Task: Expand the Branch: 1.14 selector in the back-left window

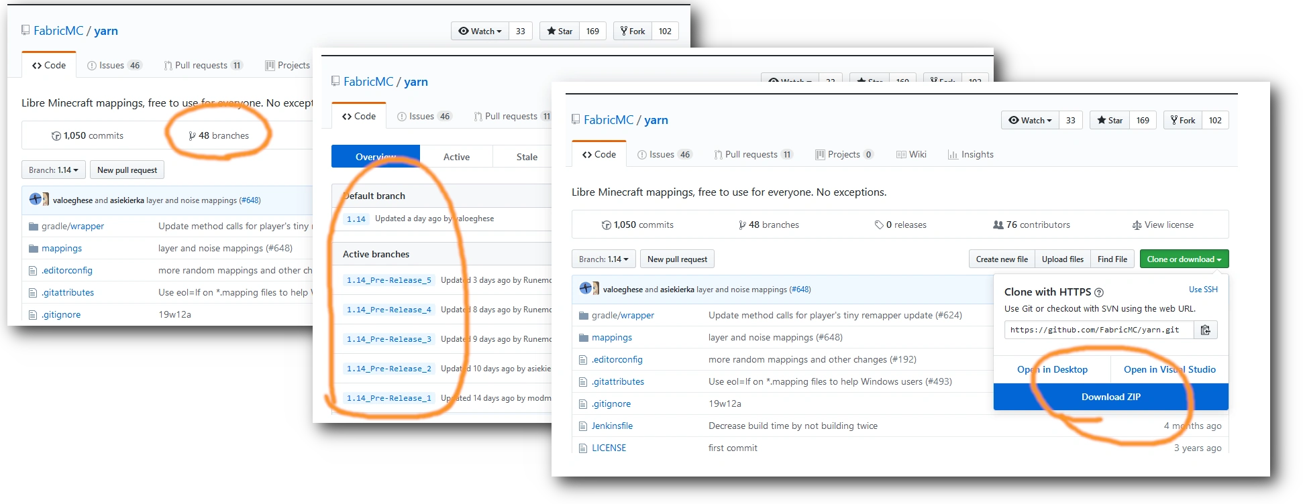Action: click(x=54, y=170)
